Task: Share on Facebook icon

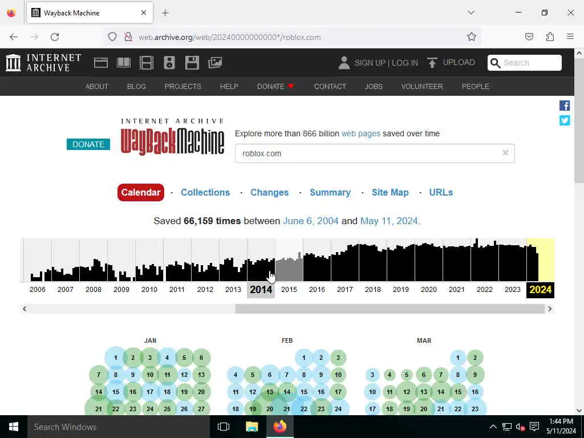Action: pos(565,106)
